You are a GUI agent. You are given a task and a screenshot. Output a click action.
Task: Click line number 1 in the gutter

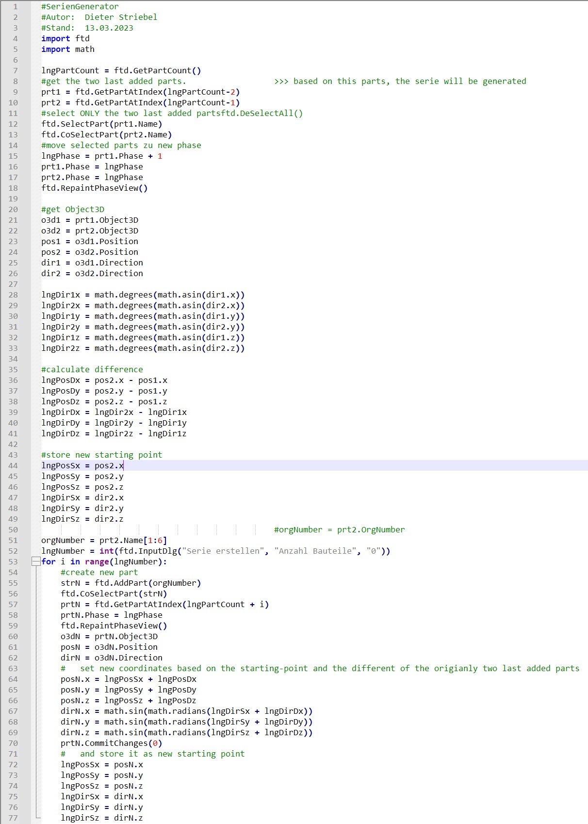coord(15,6)
